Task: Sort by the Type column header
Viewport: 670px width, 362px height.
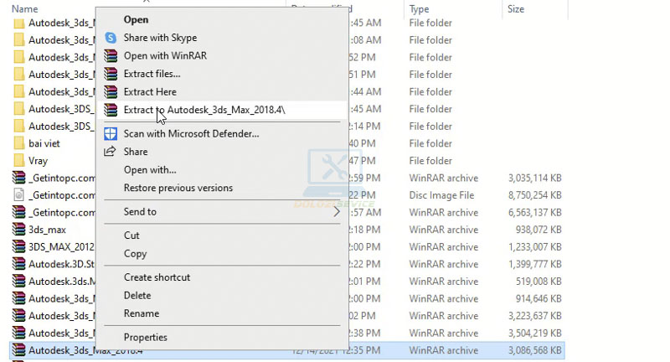Action: pos(420,8)
